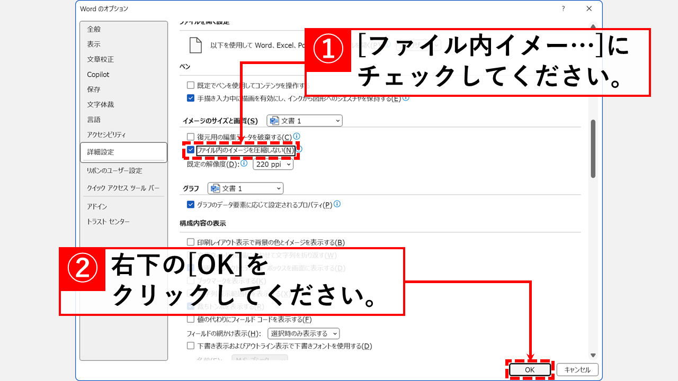Click info icon after グラフのデータ要素 option
678x381 pixels.
click(337, 204)
